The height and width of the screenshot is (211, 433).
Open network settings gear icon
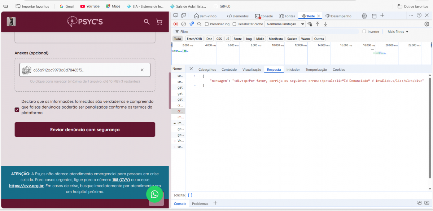point(427,24)
